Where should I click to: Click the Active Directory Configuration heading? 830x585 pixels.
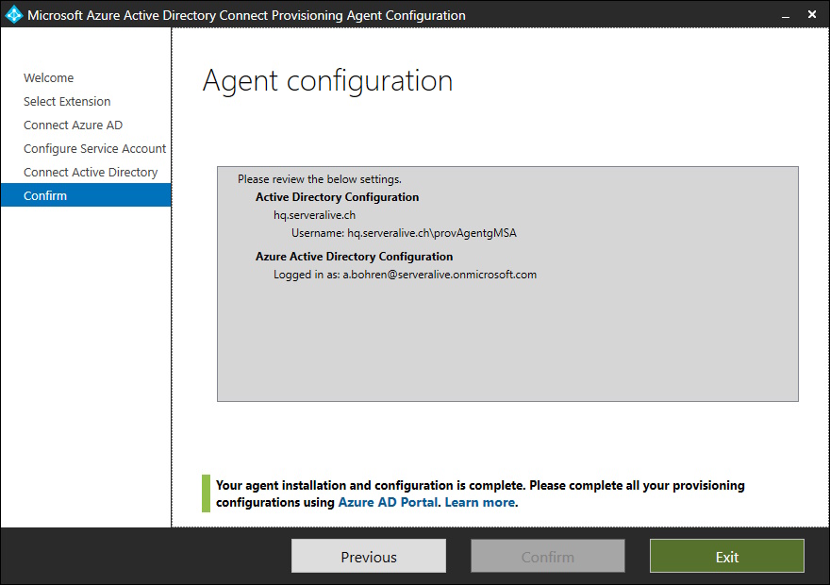pyautogui.click(x=338, y=197)
